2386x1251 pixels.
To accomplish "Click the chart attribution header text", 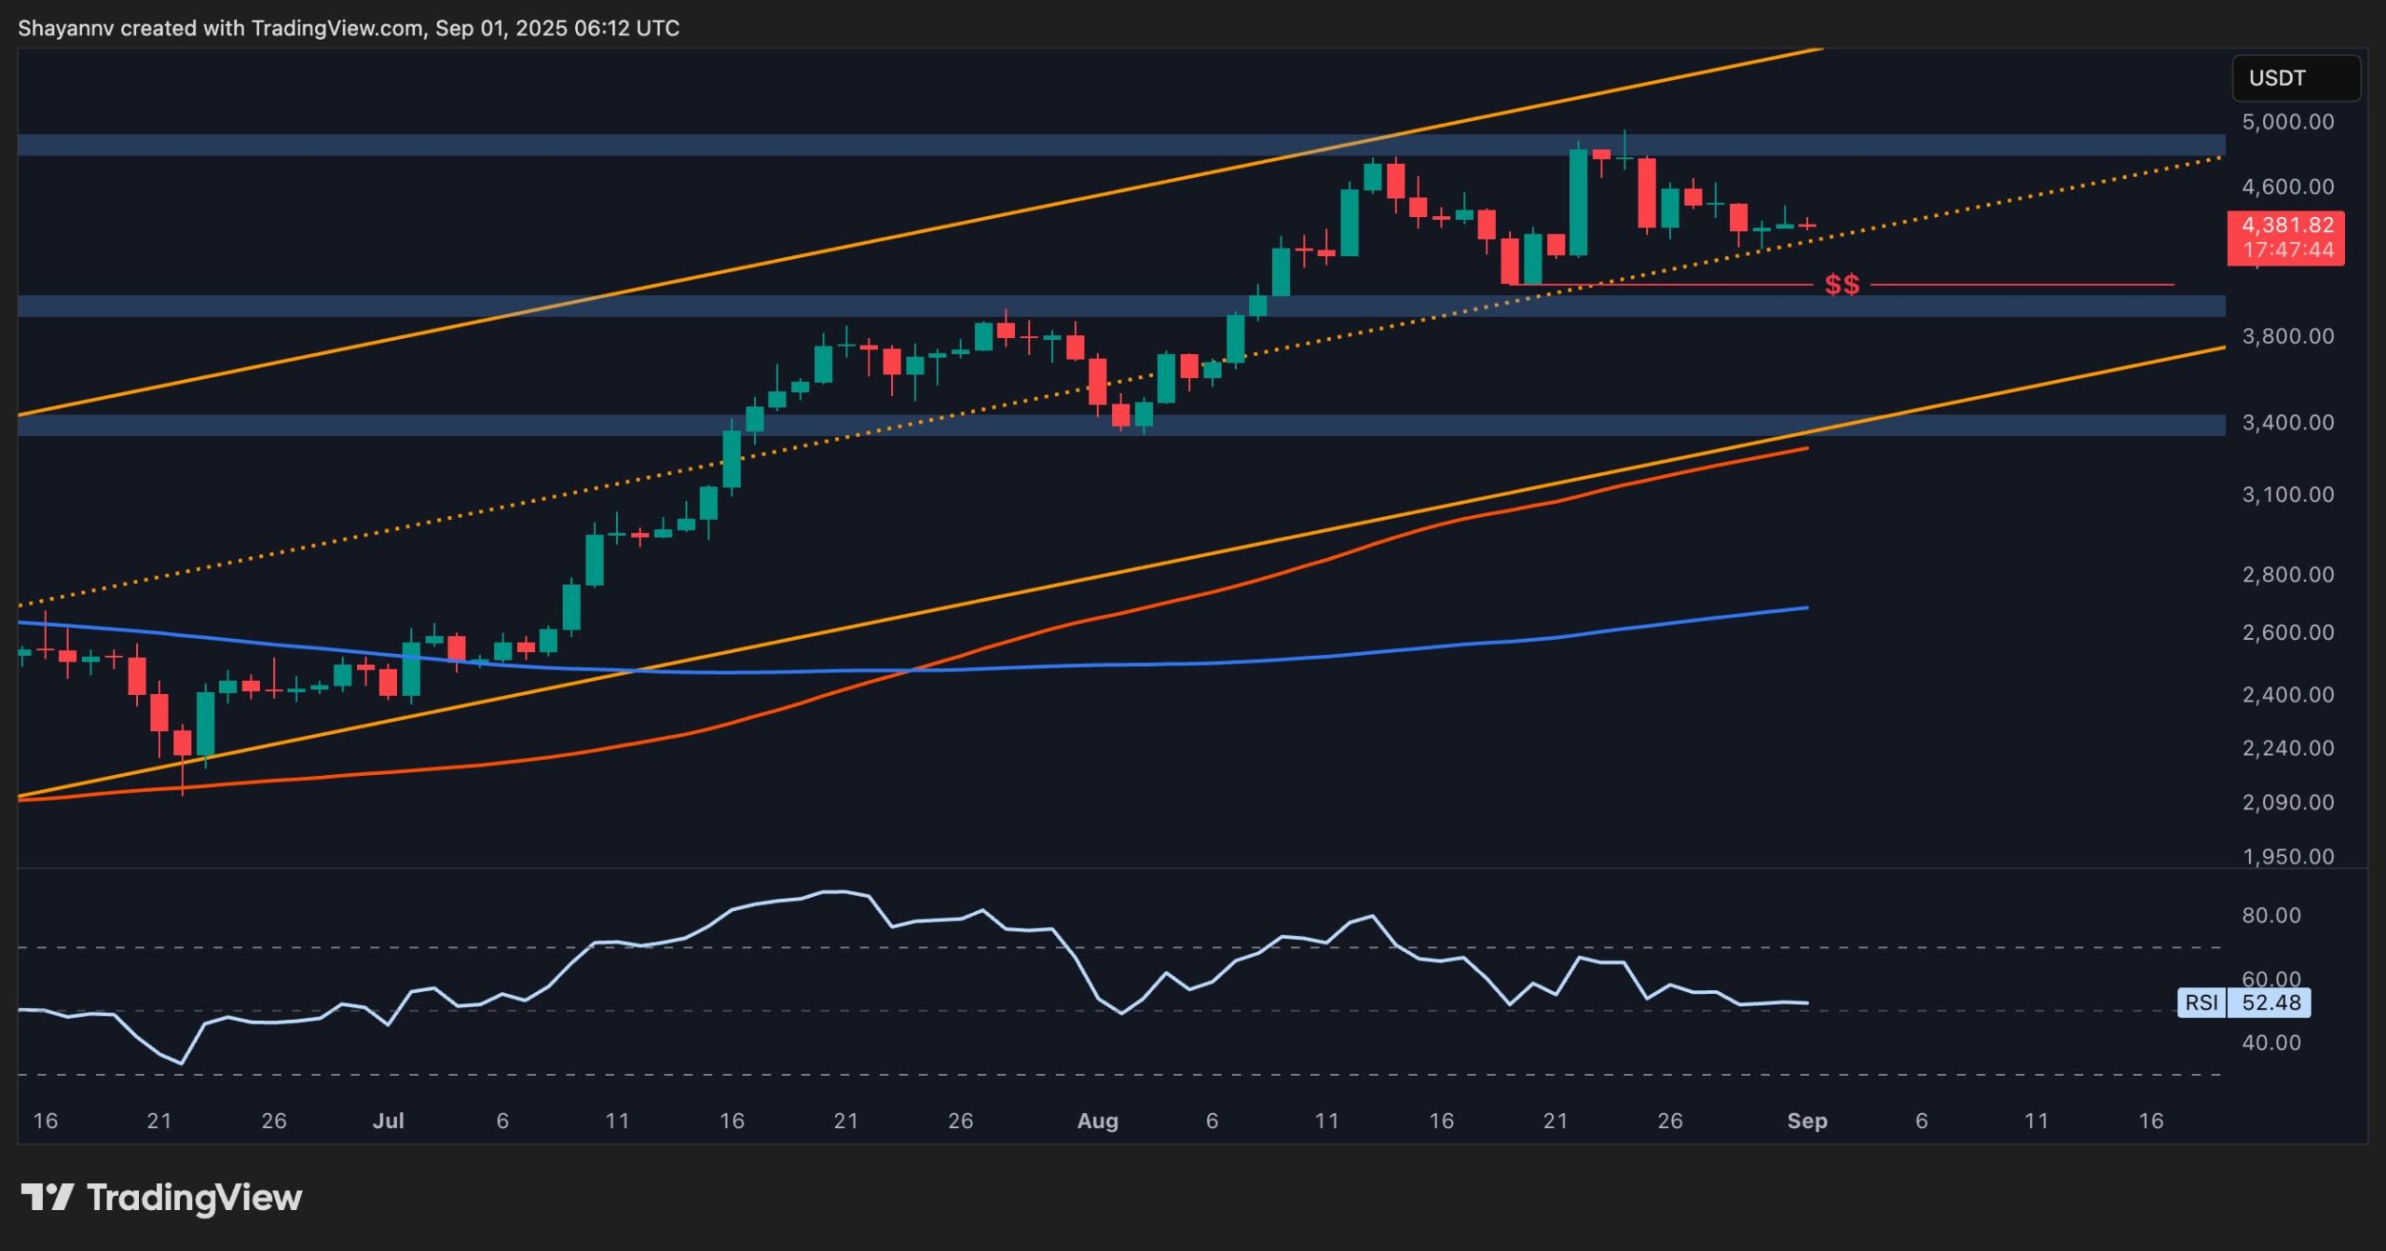I will (349, 28).
